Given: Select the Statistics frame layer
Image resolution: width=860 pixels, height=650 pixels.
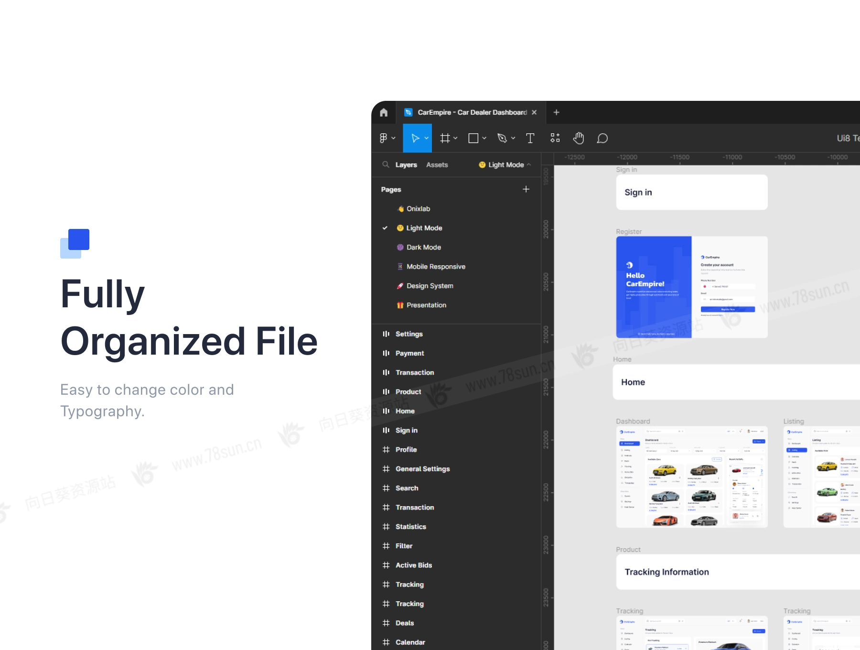Looking at the screenshot, I should point(456,527).
